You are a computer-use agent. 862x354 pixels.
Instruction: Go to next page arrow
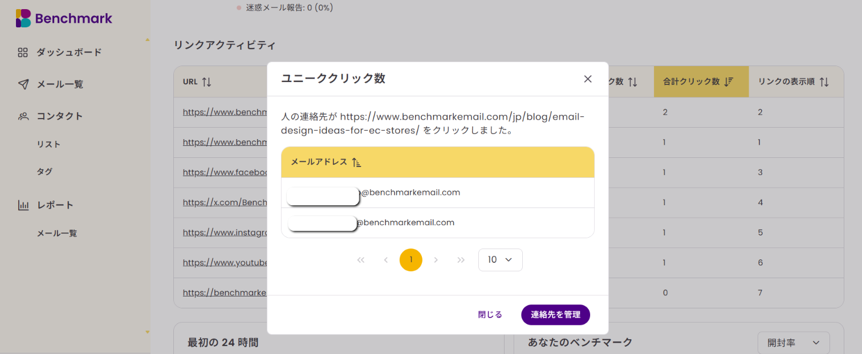(436, 260)
